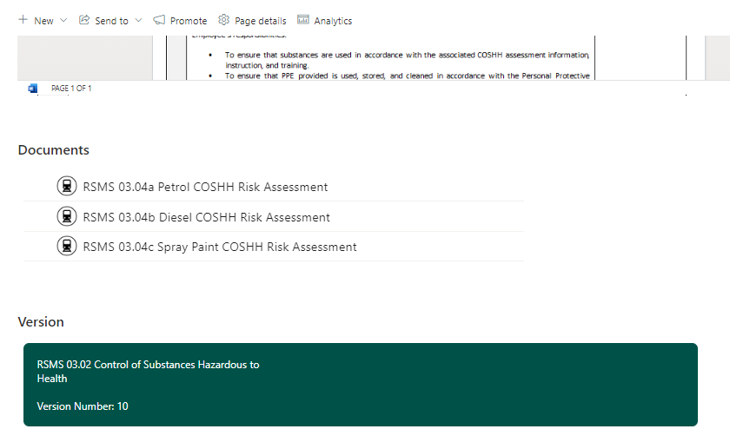Click the Word icon in document footer

(33, 89)
